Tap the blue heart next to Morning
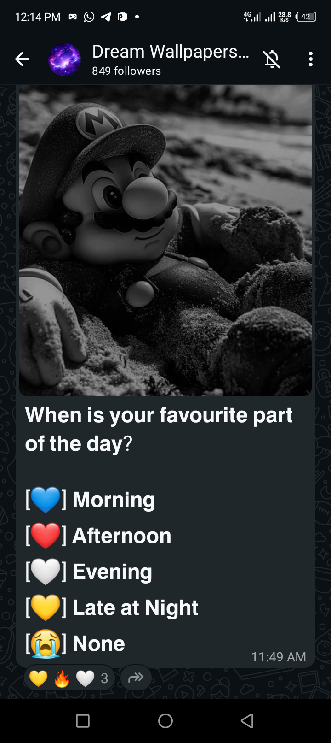The width and height of the screenshot is (331, 743). pyautogui.click(x=46, y=500)
